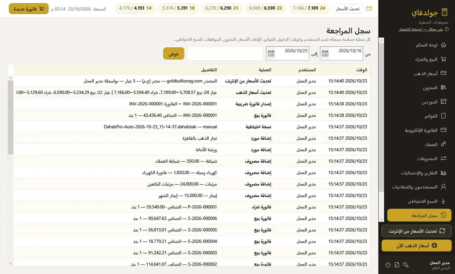Click the sidebar scrollbar down arrow

point(381,219)
